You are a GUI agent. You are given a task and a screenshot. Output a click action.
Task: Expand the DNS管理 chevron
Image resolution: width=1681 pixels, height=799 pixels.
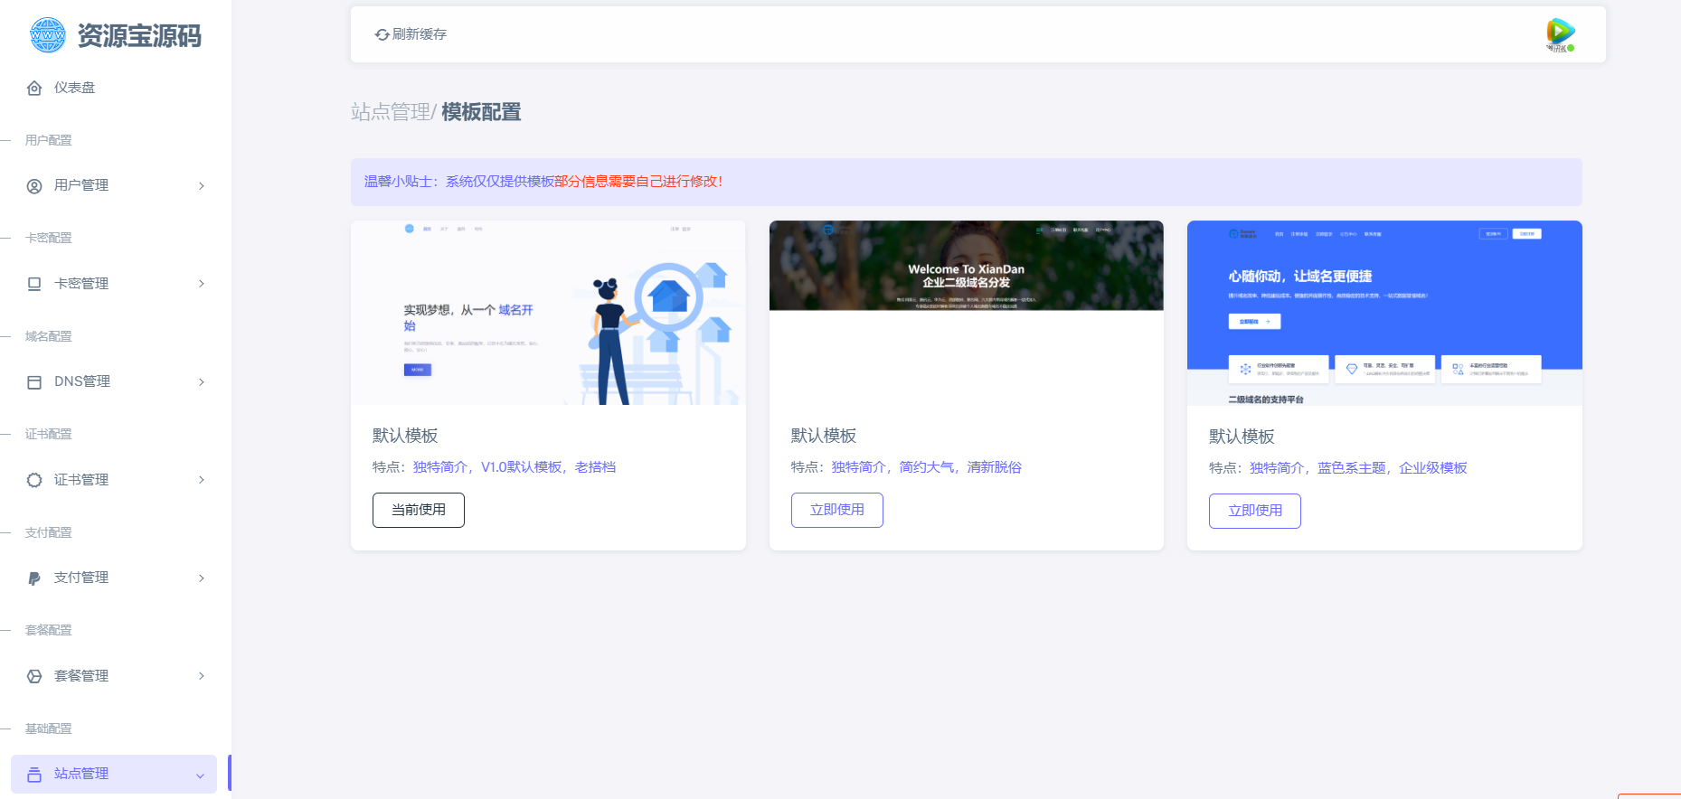202,382
